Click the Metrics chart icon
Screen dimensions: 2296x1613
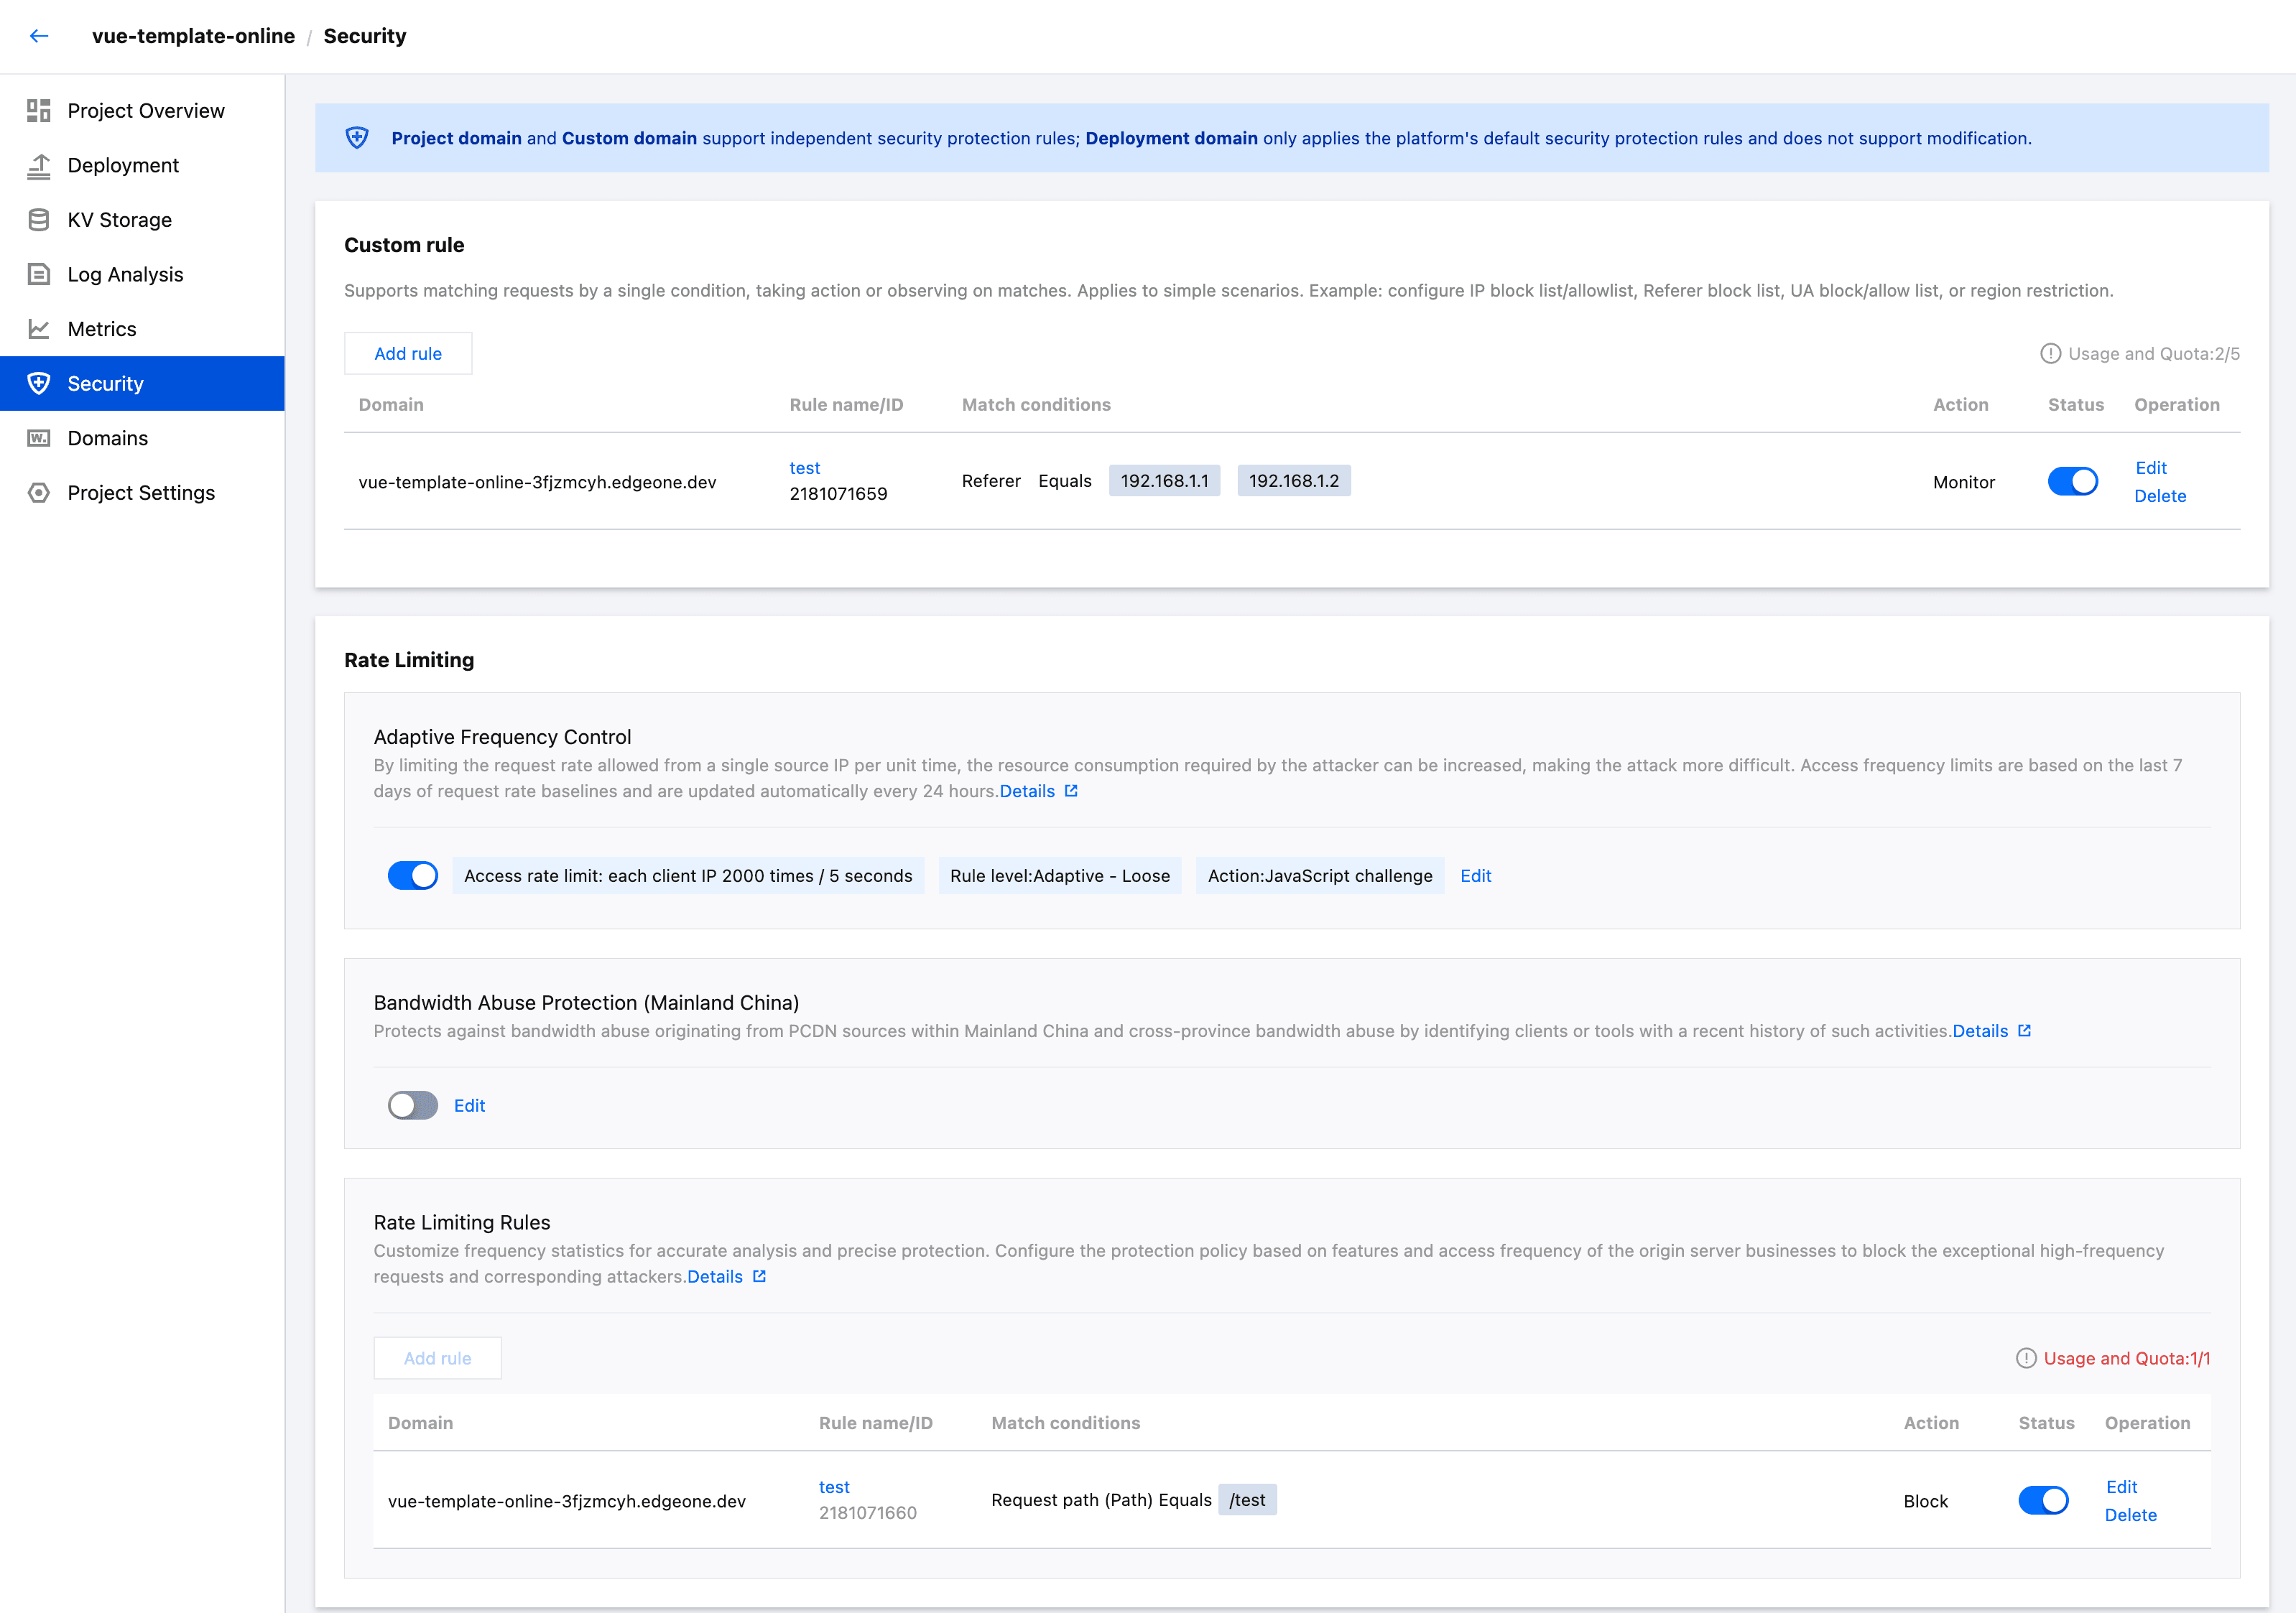(39, 329)
